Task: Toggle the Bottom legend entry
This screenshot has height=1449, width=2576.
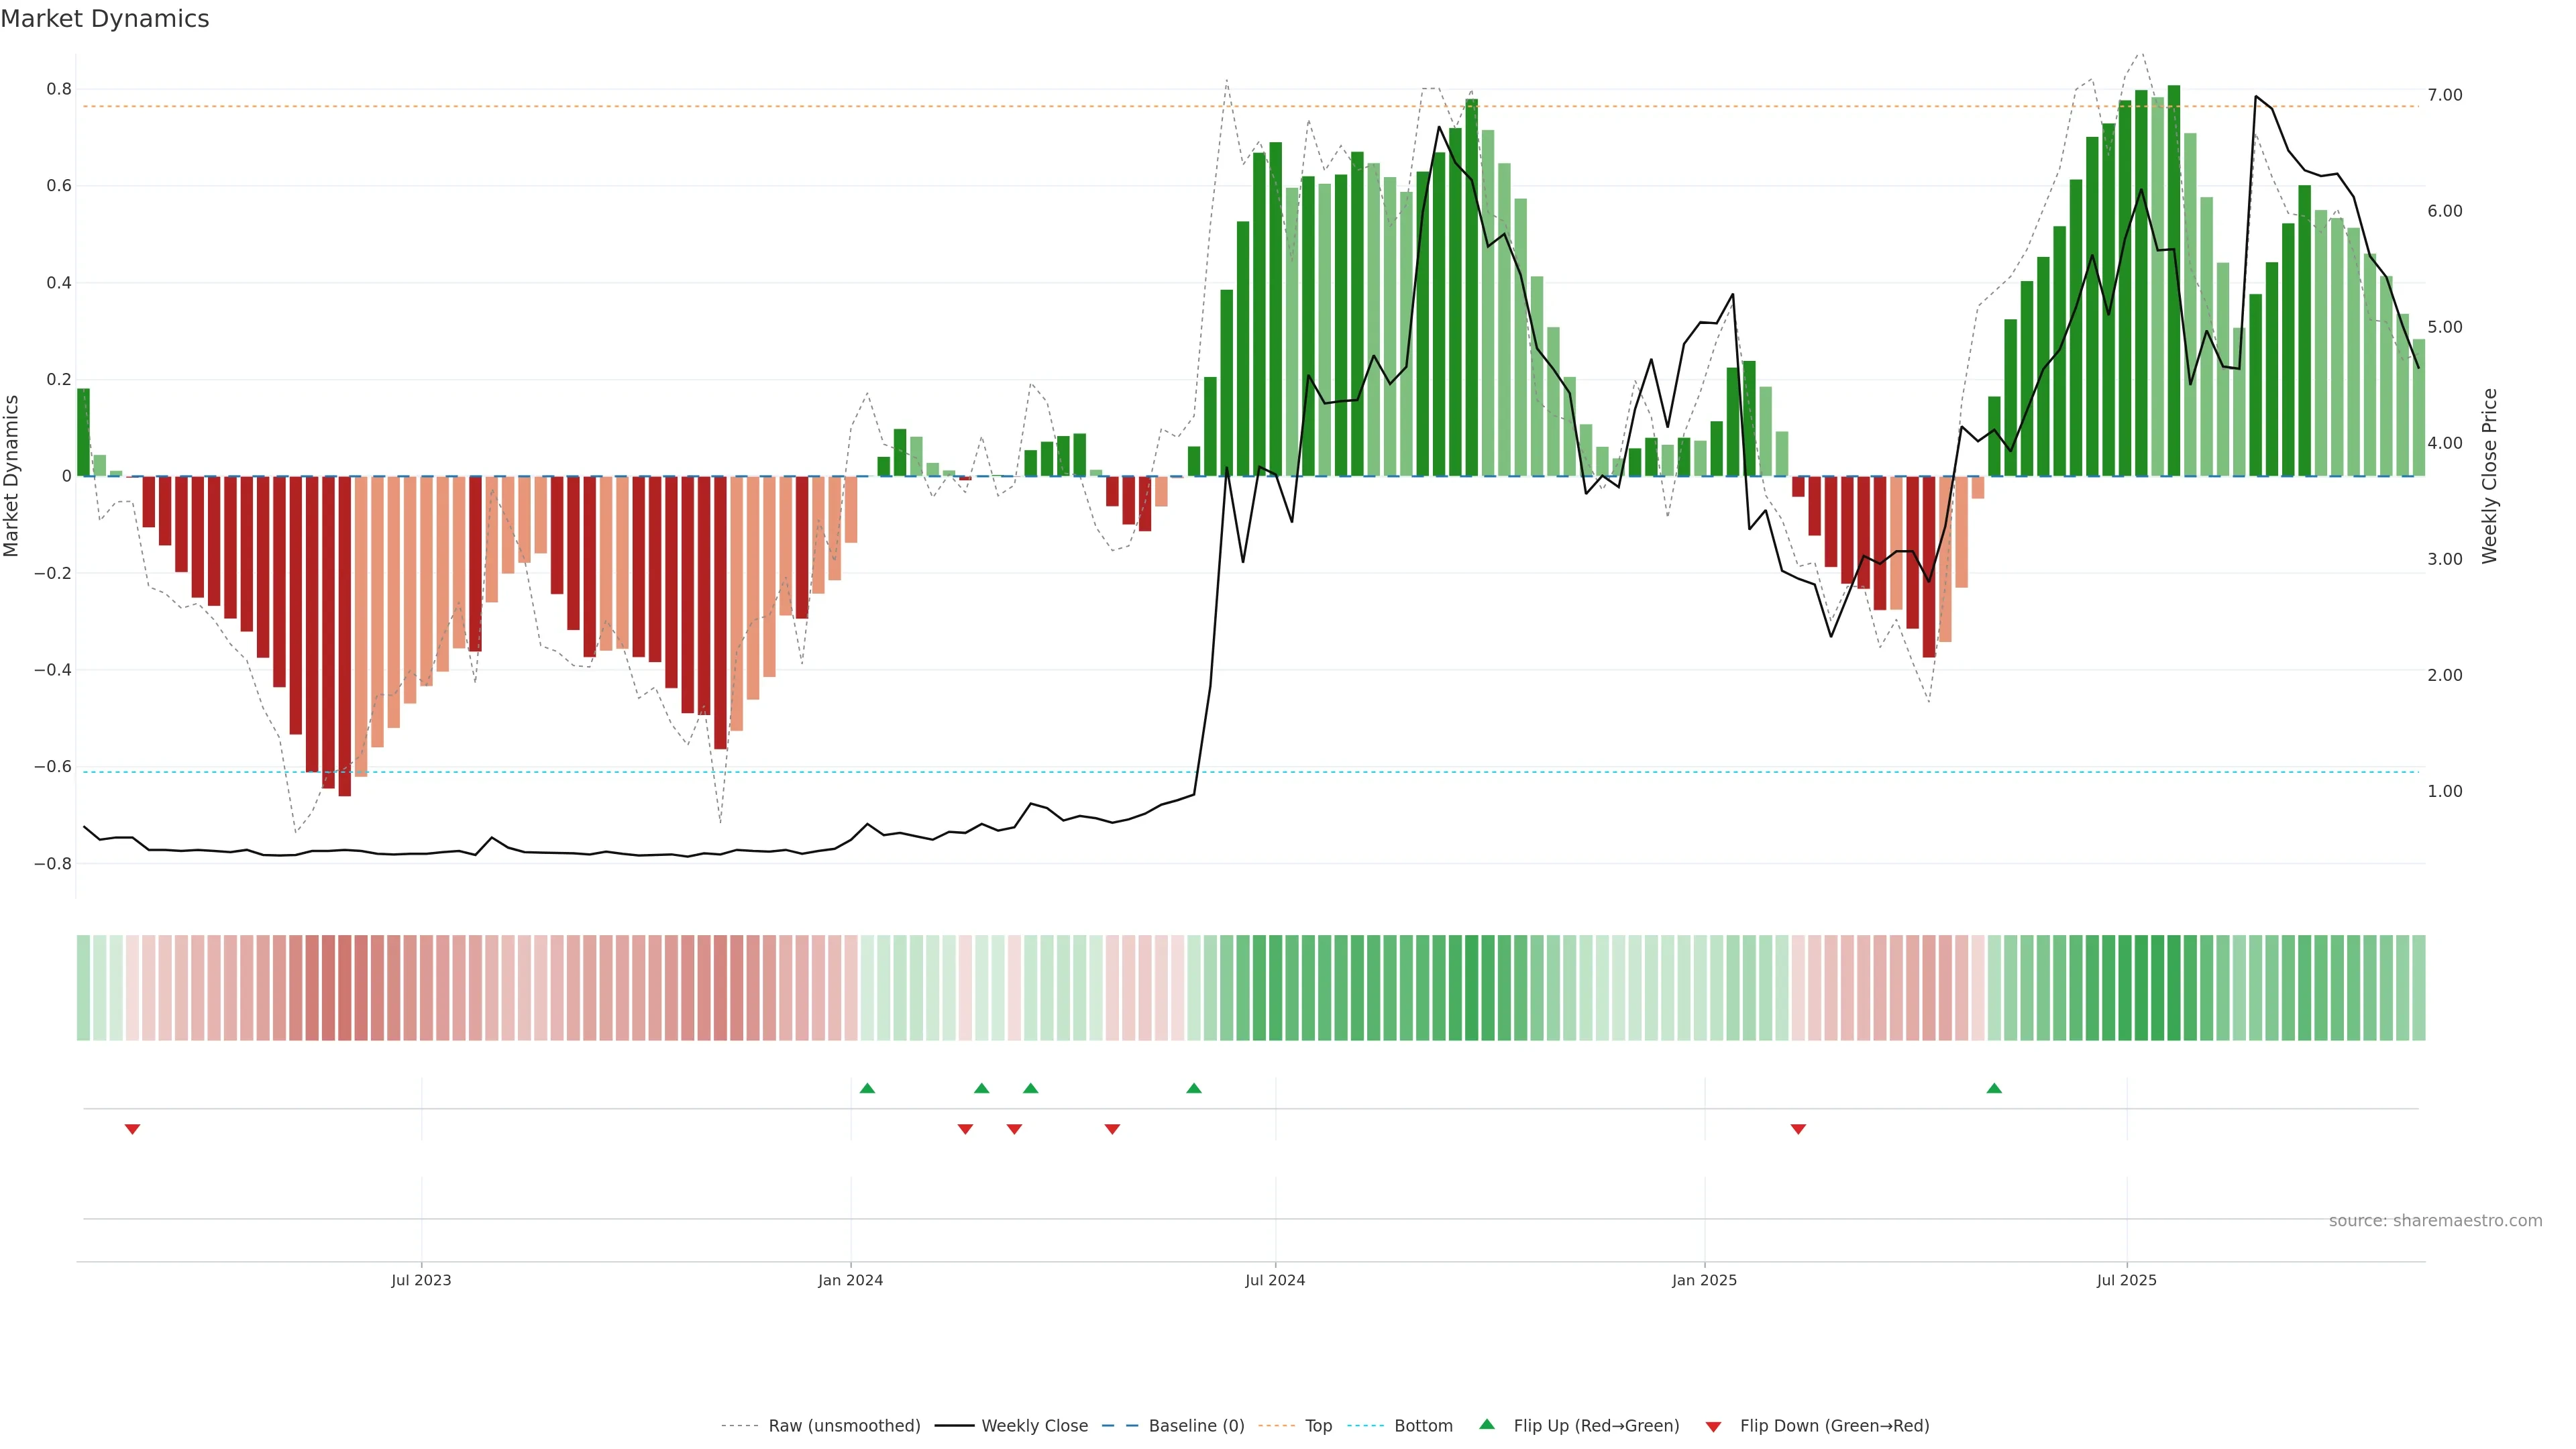Action: (1423, 1426)
